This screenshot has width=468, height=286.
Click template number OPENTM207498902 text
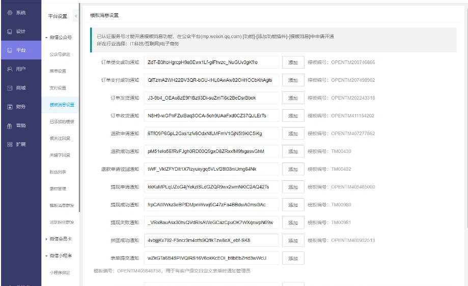tap(353, 80)
